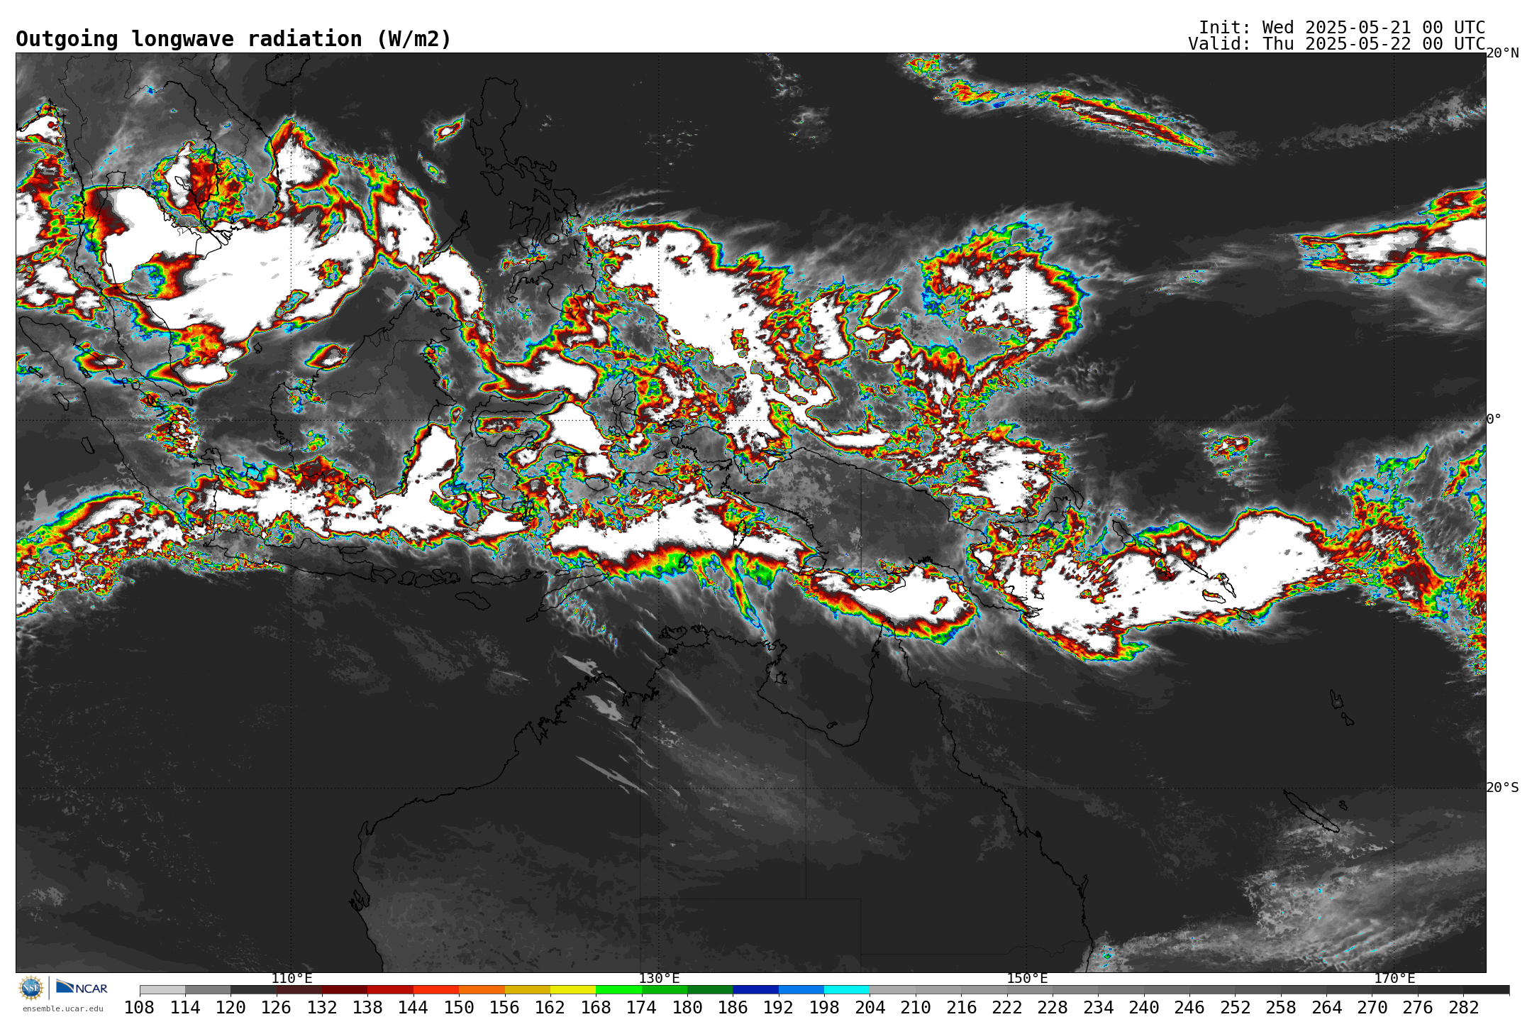Click the 'Init: Wed 2025-05-21 00 UTC' text
This screenshot has width=1532, height=1017.
click(1342, 28)
